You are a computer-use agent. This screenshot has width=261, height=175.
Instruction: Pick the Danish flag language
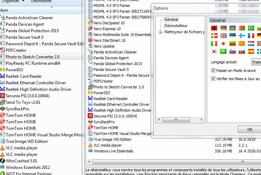pos(214,36)
